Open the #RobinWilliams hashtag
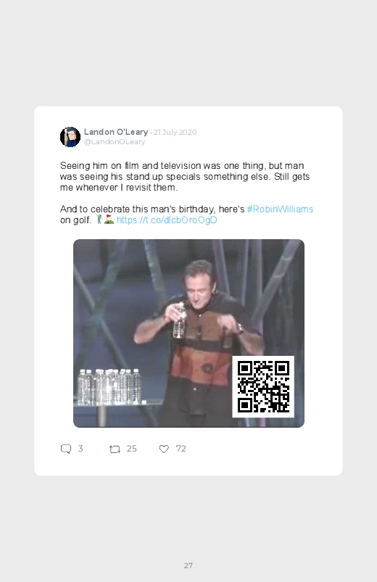 click(280, 209)
